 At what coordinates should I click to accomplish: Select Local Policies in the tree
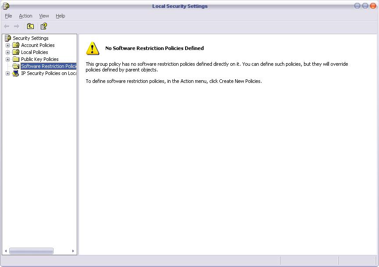34,52
